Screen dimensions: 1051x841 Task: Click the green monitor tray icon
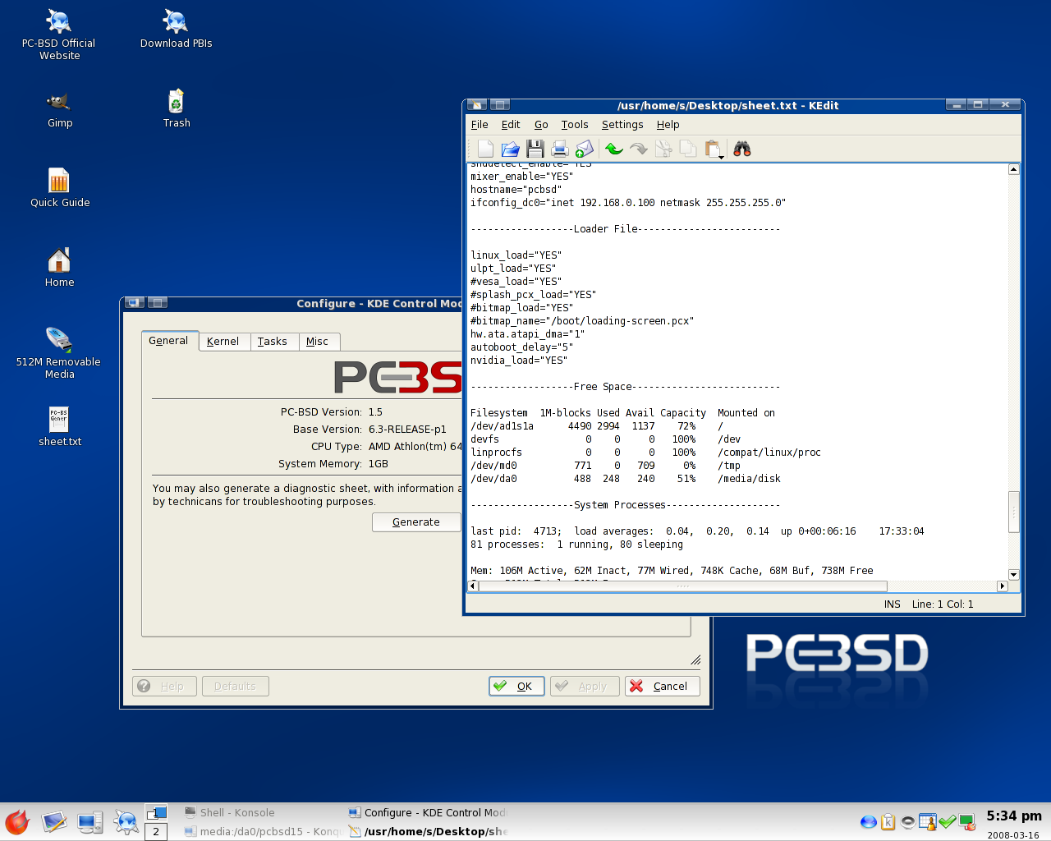[x=967, y=822]
